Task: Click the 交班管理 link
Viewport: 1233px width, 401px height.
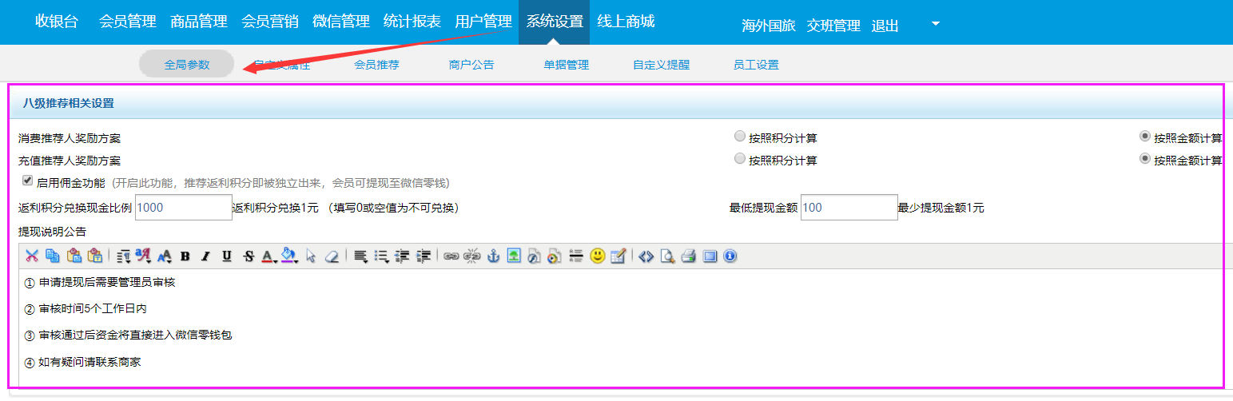Action: (x=833, y=26)
